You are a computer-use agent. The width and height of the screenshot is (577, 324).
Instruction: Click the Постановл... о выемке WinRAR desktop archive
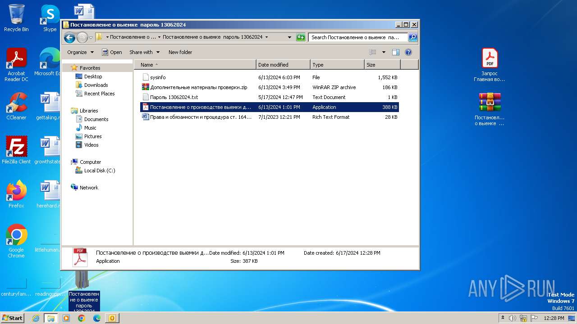click(490, 109)
